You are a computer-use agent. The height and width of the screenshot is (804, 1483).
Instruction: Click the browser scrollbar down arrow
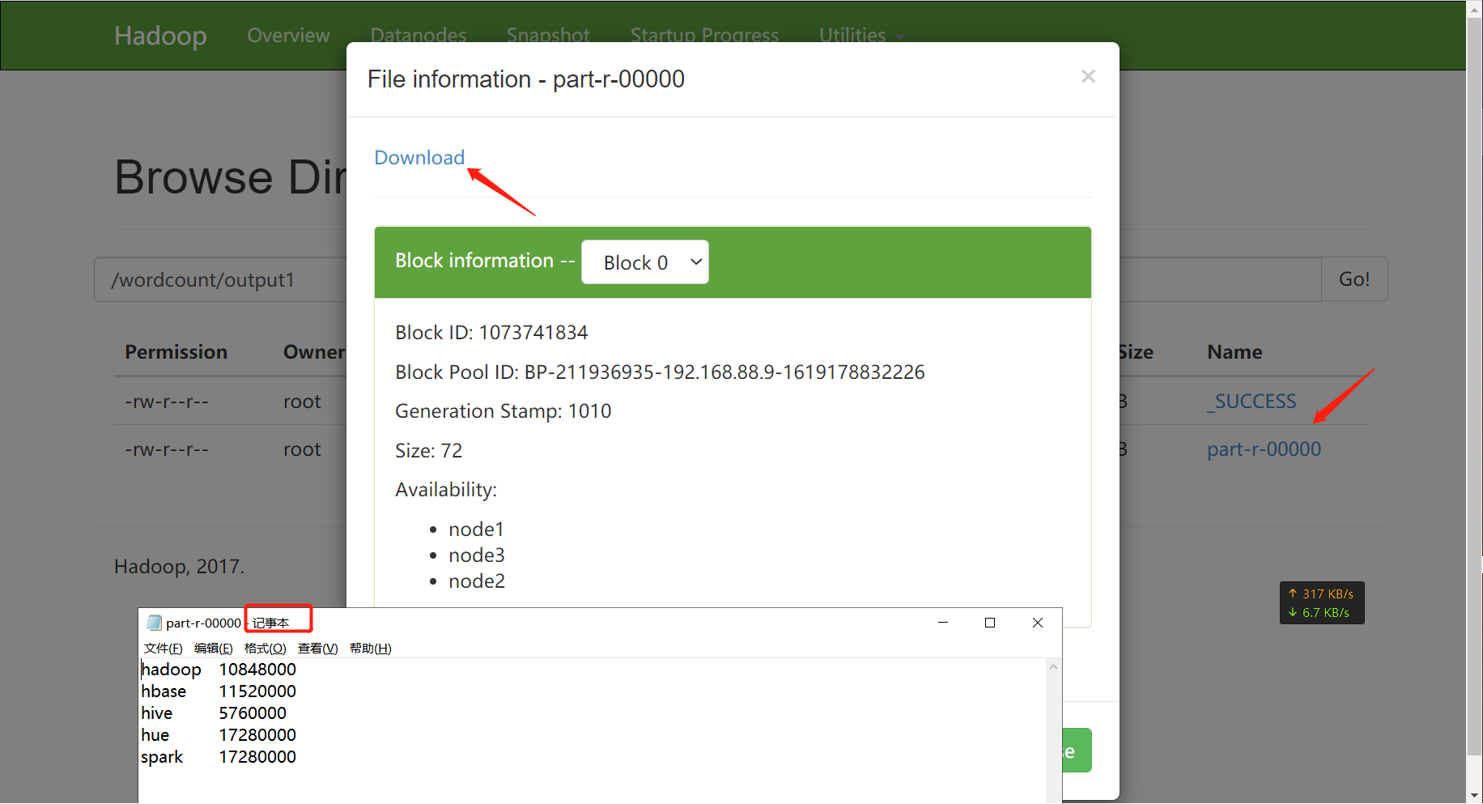coord(1474,796)
